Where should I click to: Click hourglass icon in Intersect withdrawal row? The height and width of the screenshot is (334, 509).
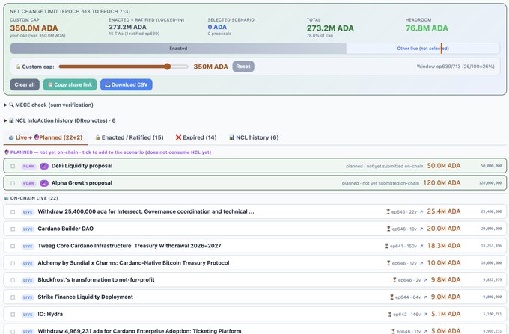(x=388, y=212)
